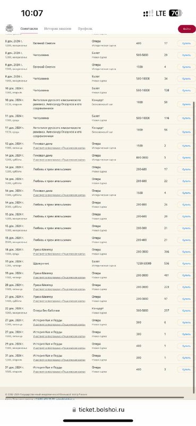
Task: Buy История Кая и Герды on 29 дек
Action: pos(186,346)
